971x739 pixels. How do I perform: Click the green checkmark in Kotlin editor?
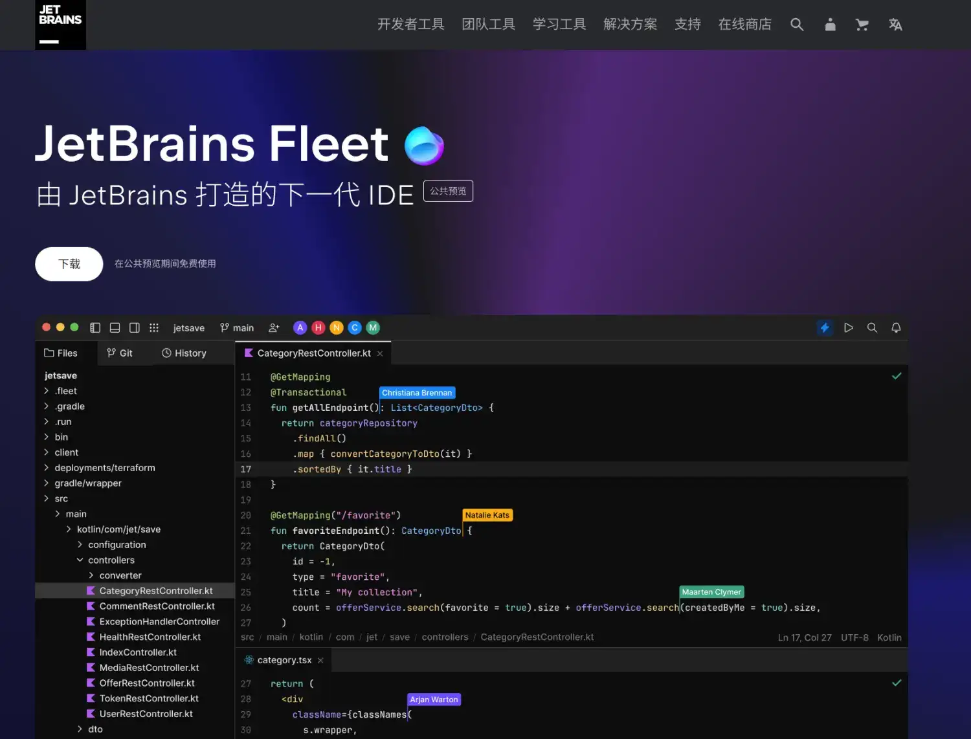pyautogui.click(x=897, y=376)
